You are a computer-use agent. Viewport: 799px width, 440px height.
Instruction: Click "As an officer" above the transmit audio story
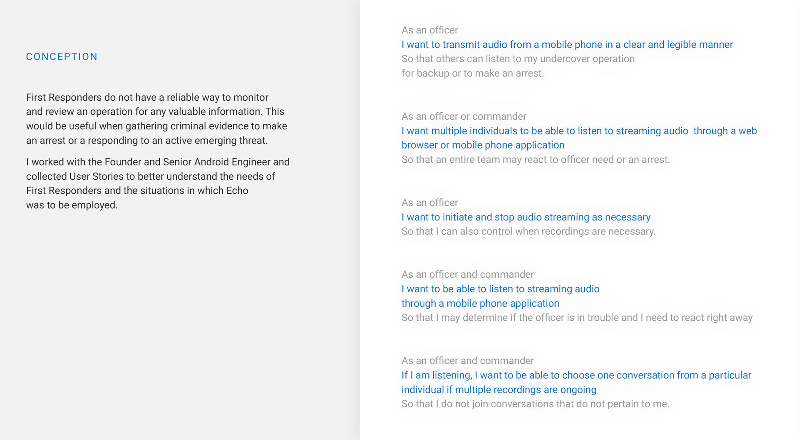(x=429, y=30)
